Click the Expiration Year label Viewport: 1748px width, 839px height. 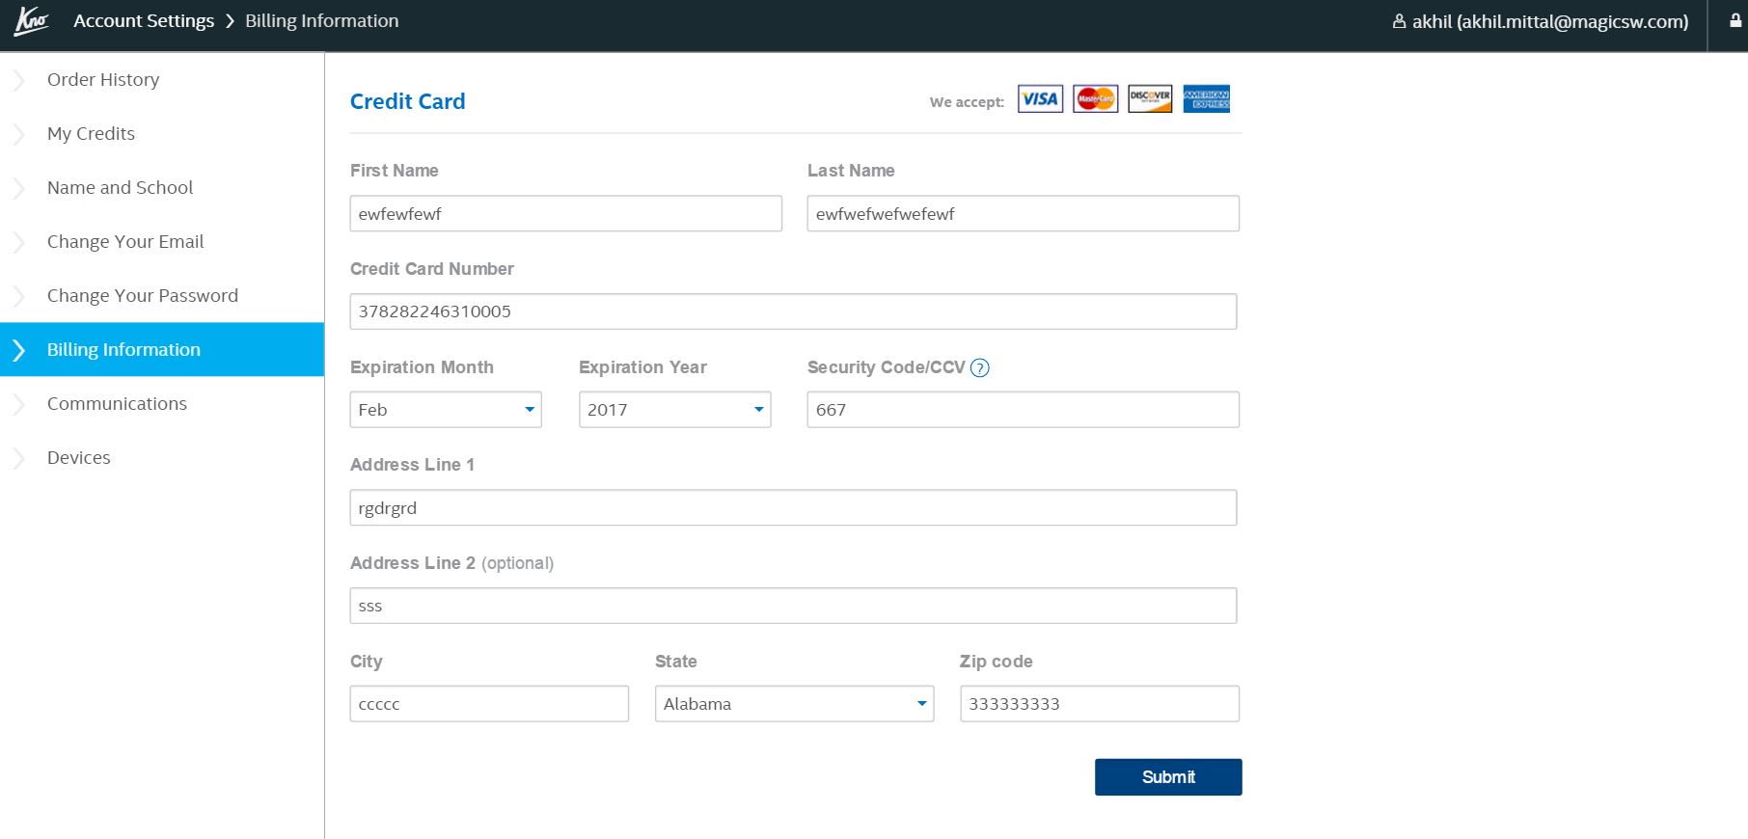(x=642, y=367)
